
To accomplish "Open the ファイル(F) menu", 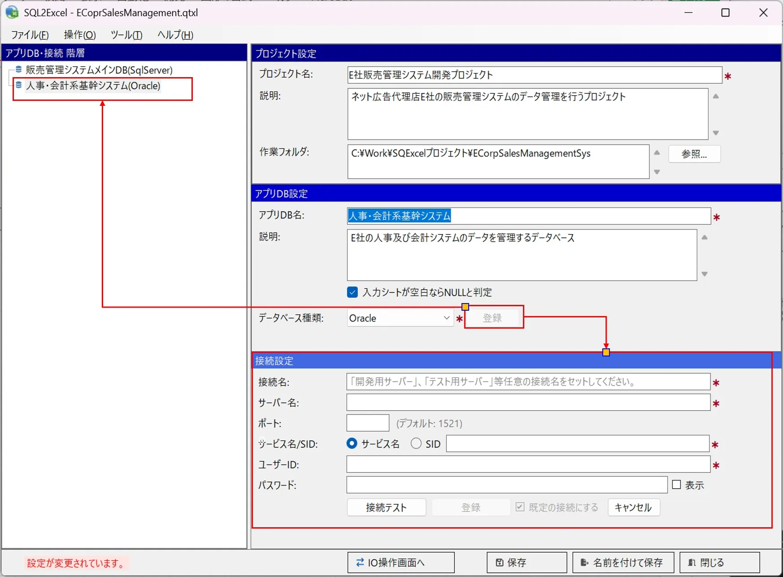I will click(30, 35).
